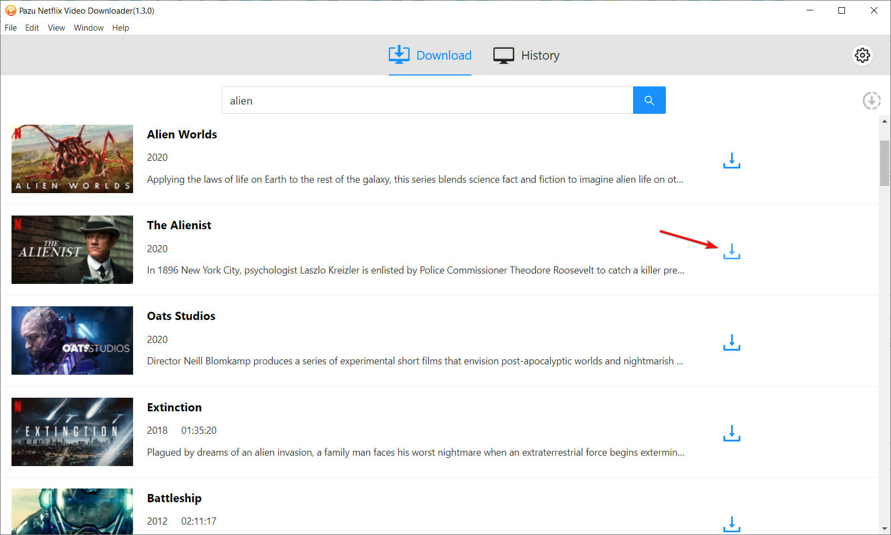The height and width of the screenshot is (535, 891).
Task: Select the Battleship poster thumbnail
Action: (72, 511)
